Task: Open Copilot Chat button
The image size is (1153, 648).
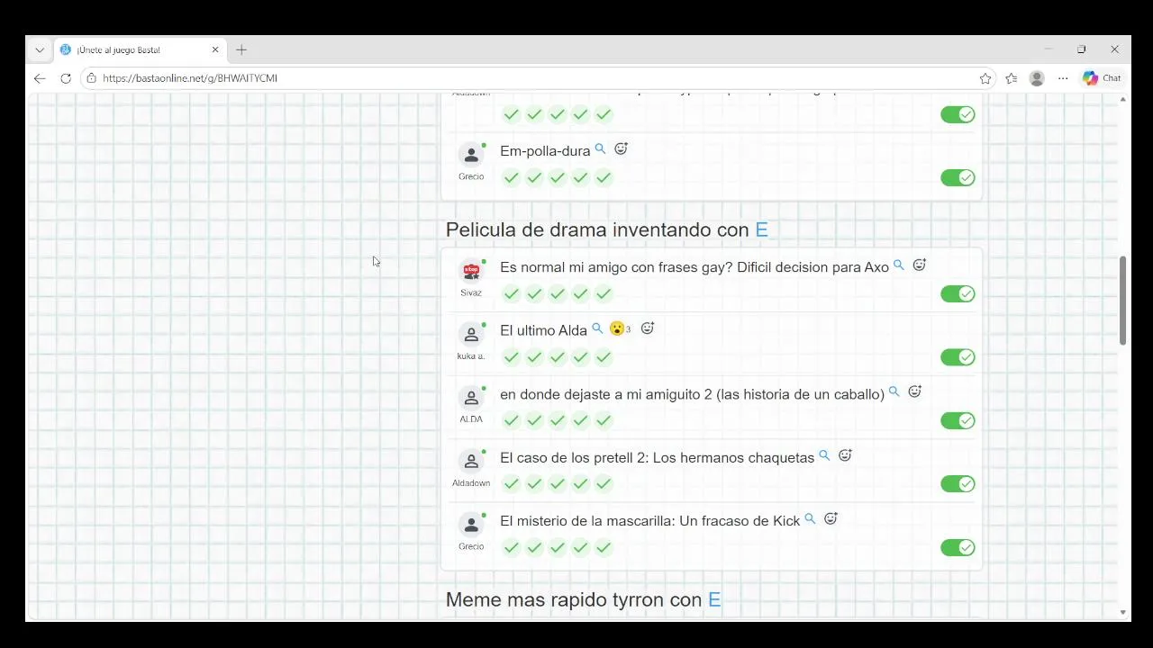Action: [1102, 78]
